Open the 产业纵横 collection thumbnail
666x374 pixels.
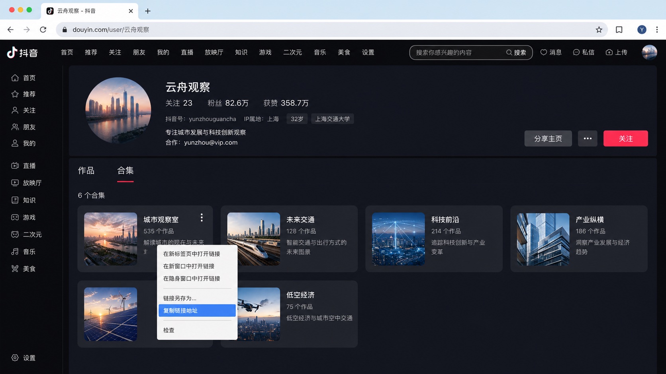543,239
